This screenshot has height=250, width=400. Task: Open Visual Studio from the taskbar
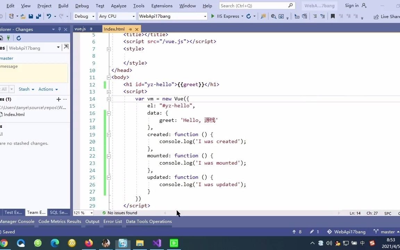157,243
